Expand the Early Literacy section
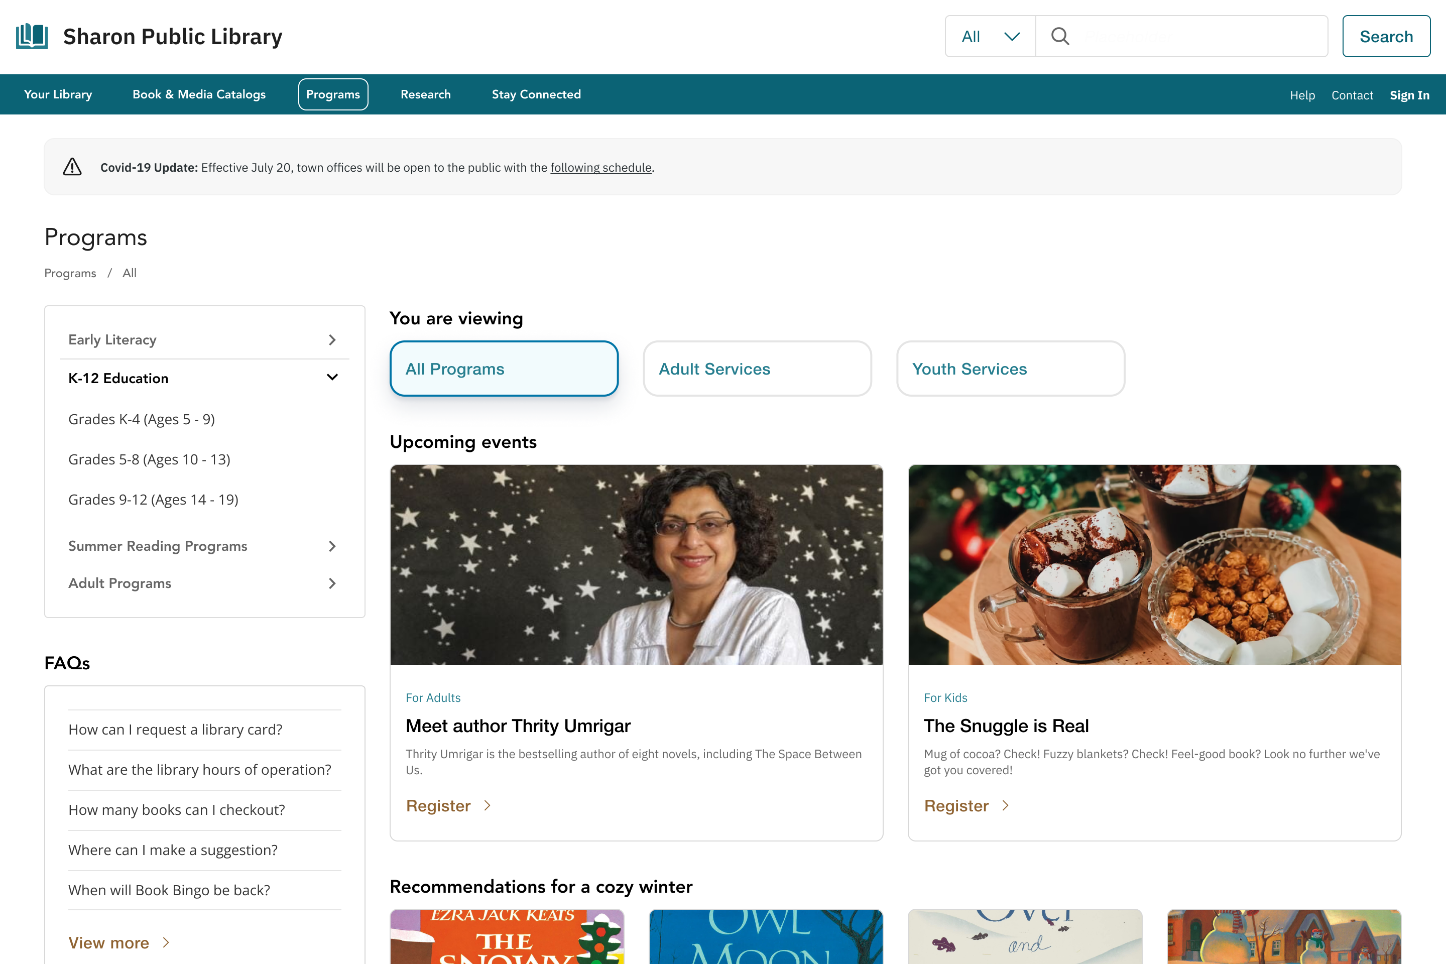 [x=332, y=340]
